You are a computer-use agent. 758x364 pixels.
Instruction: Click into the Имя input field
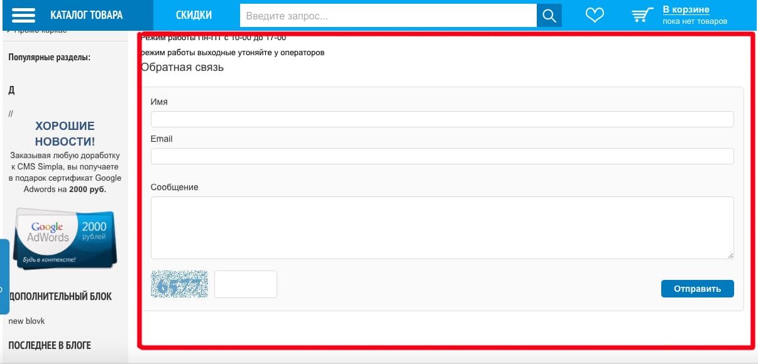442,119
